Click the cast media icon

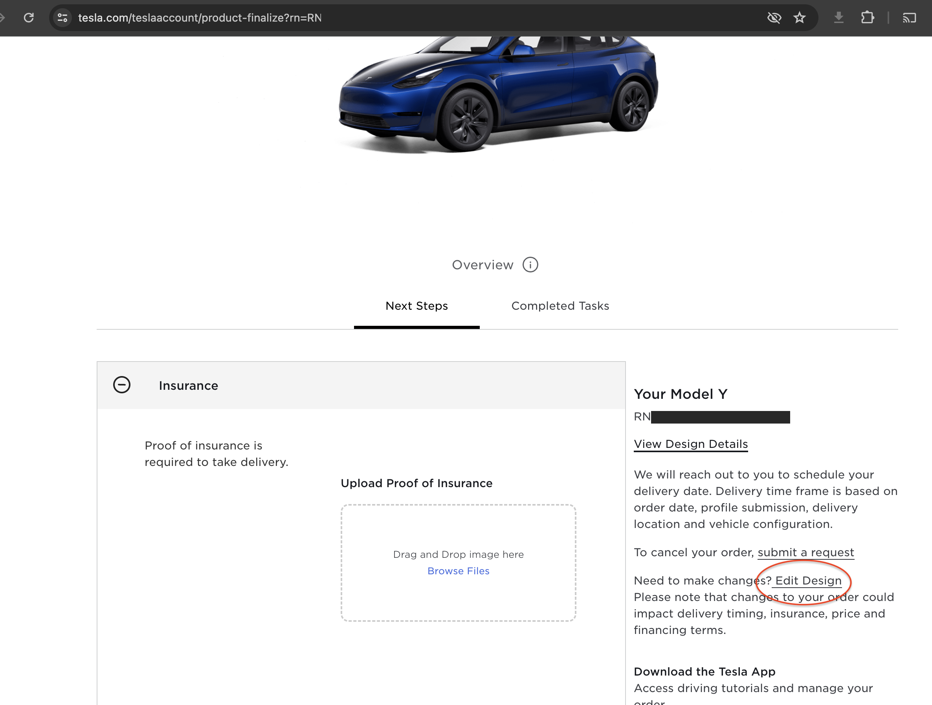[x=909, y=18]
